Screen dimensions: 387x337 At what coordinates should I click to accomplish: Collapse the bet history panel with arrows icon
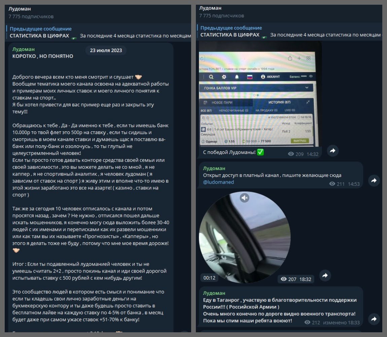[308, 102]
